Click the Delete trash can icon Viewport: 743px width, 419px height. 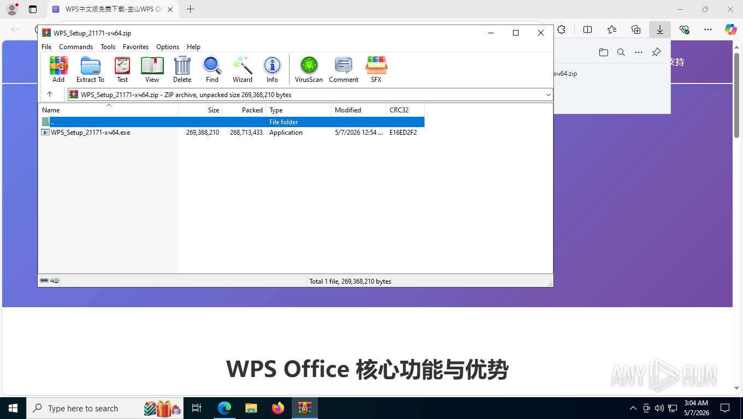point(182,69)
